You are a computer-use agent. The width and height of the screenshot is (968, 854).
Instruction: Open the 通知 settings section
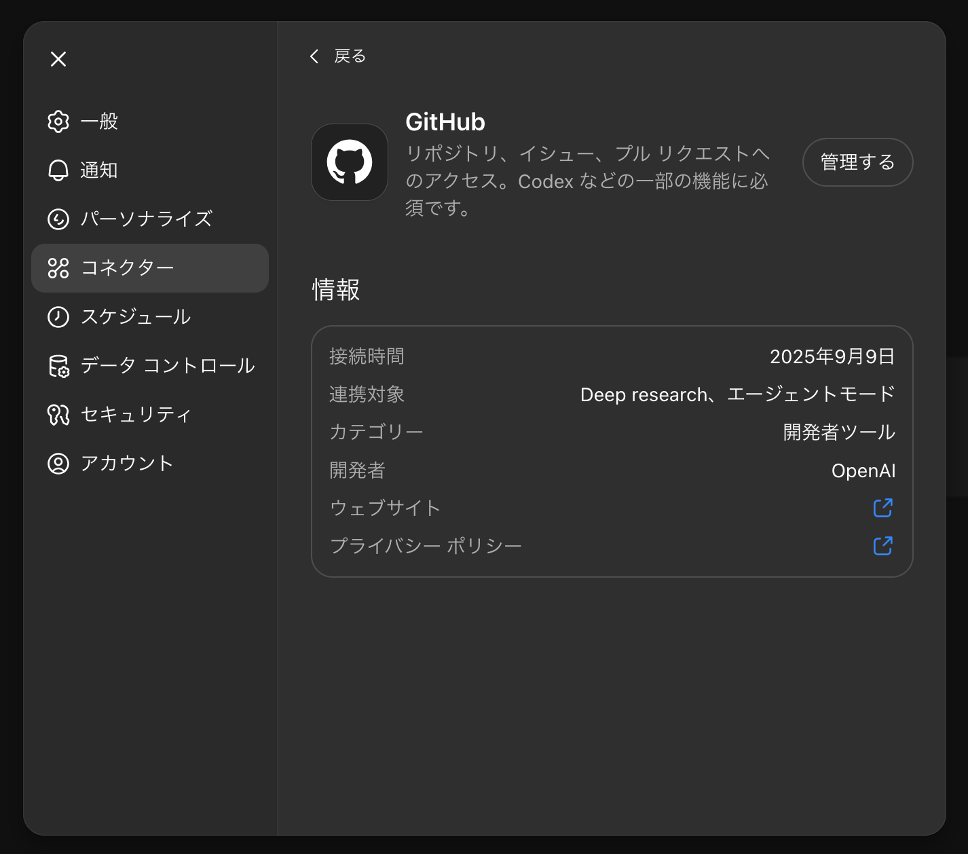click(150, 170)
